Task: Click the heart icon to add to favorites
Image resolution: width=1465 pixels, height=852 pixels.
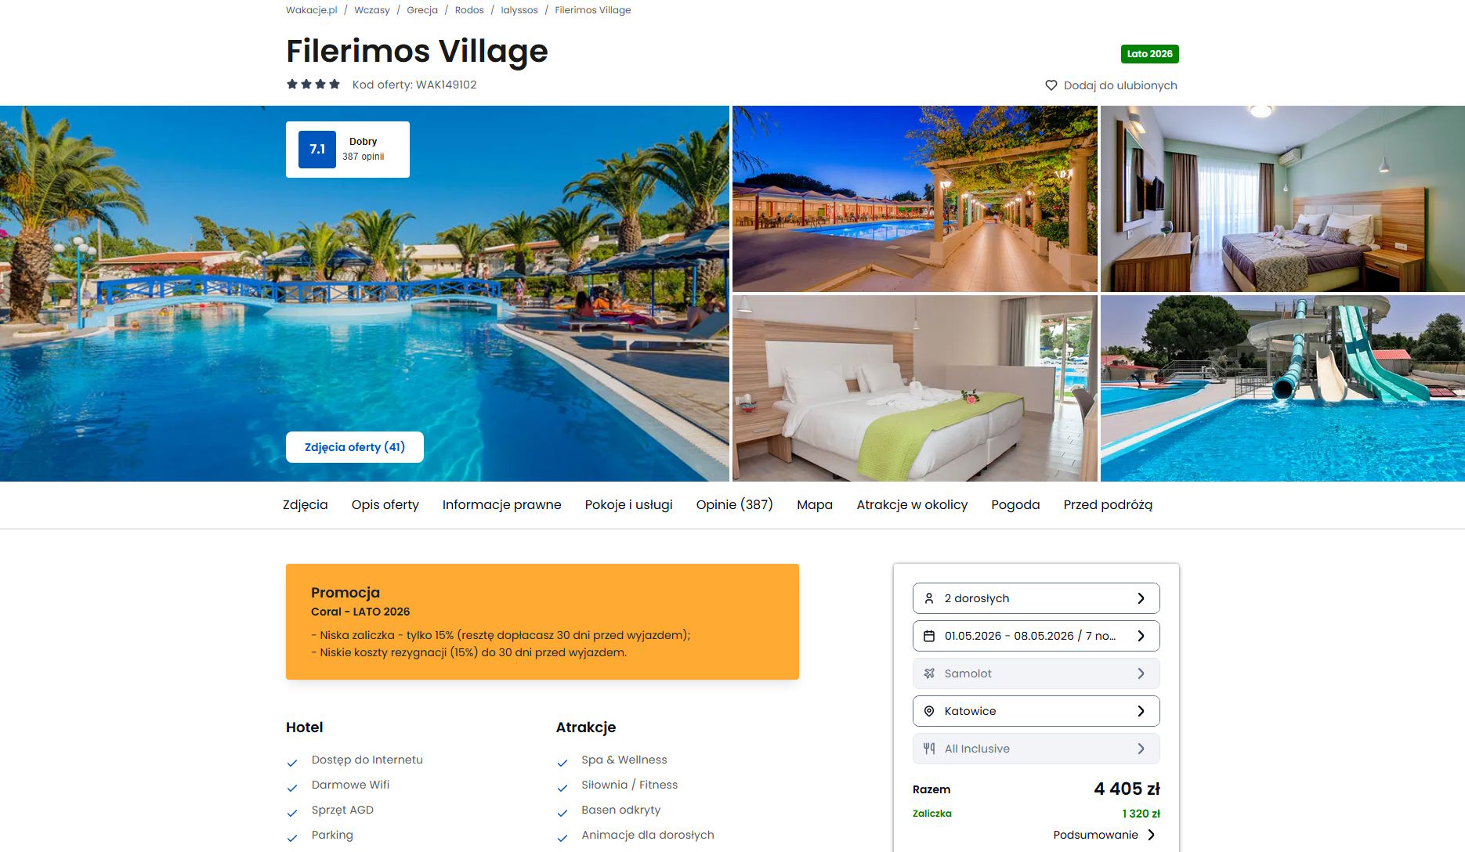Action: click(x=1051, y=85)
